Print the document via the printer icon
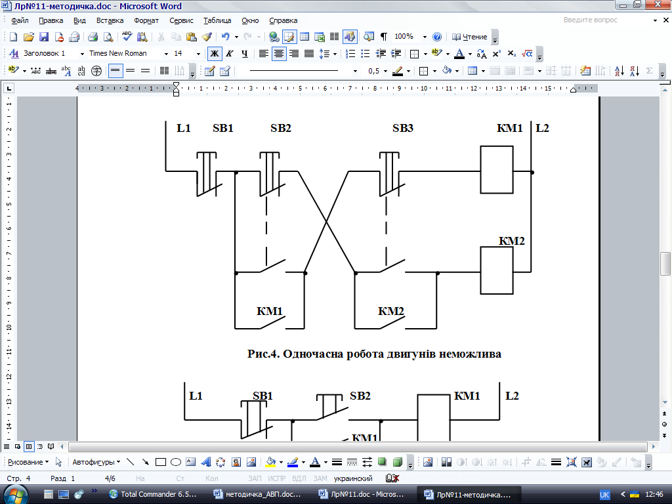The width and height of the screenshot is (672, 504). [x=93, y=37]
